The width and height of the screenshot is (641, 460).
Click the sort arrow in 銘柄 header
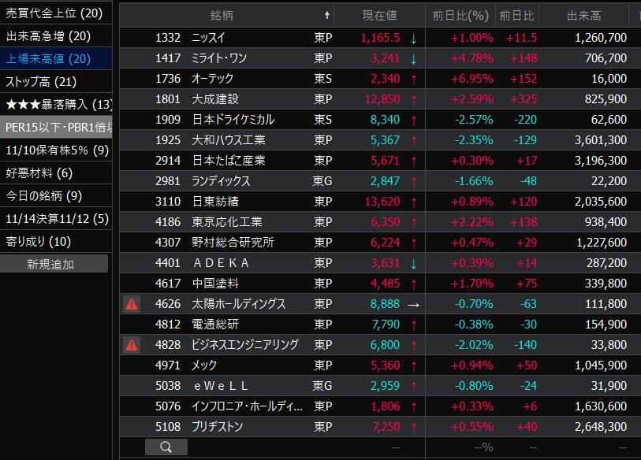326,15
